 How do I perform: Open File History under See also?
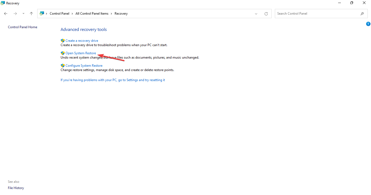(x=16, y=188)
